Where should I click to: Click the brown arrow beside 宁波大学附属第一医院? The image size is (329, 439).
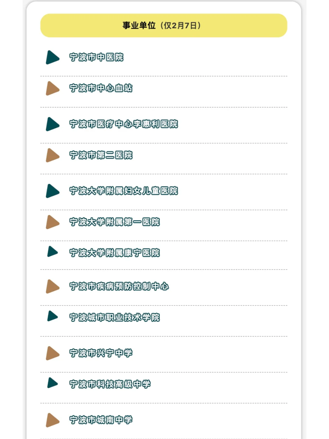(52, 222)
